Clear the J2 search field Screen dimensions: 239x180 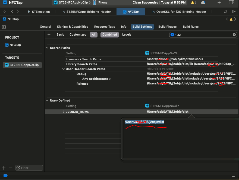234,35
